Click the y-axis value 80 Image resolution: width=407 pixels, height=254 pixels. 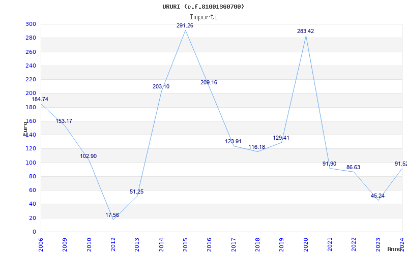32,176
